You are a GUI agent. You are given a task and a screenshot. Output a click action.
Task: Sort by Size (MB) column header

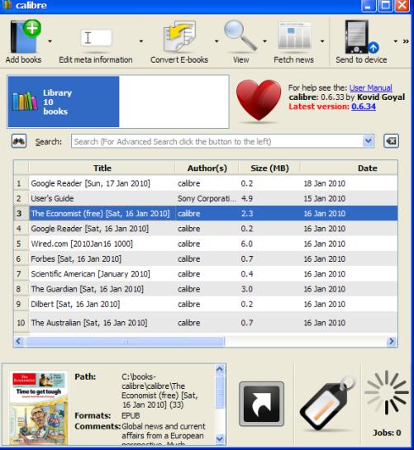269,168
